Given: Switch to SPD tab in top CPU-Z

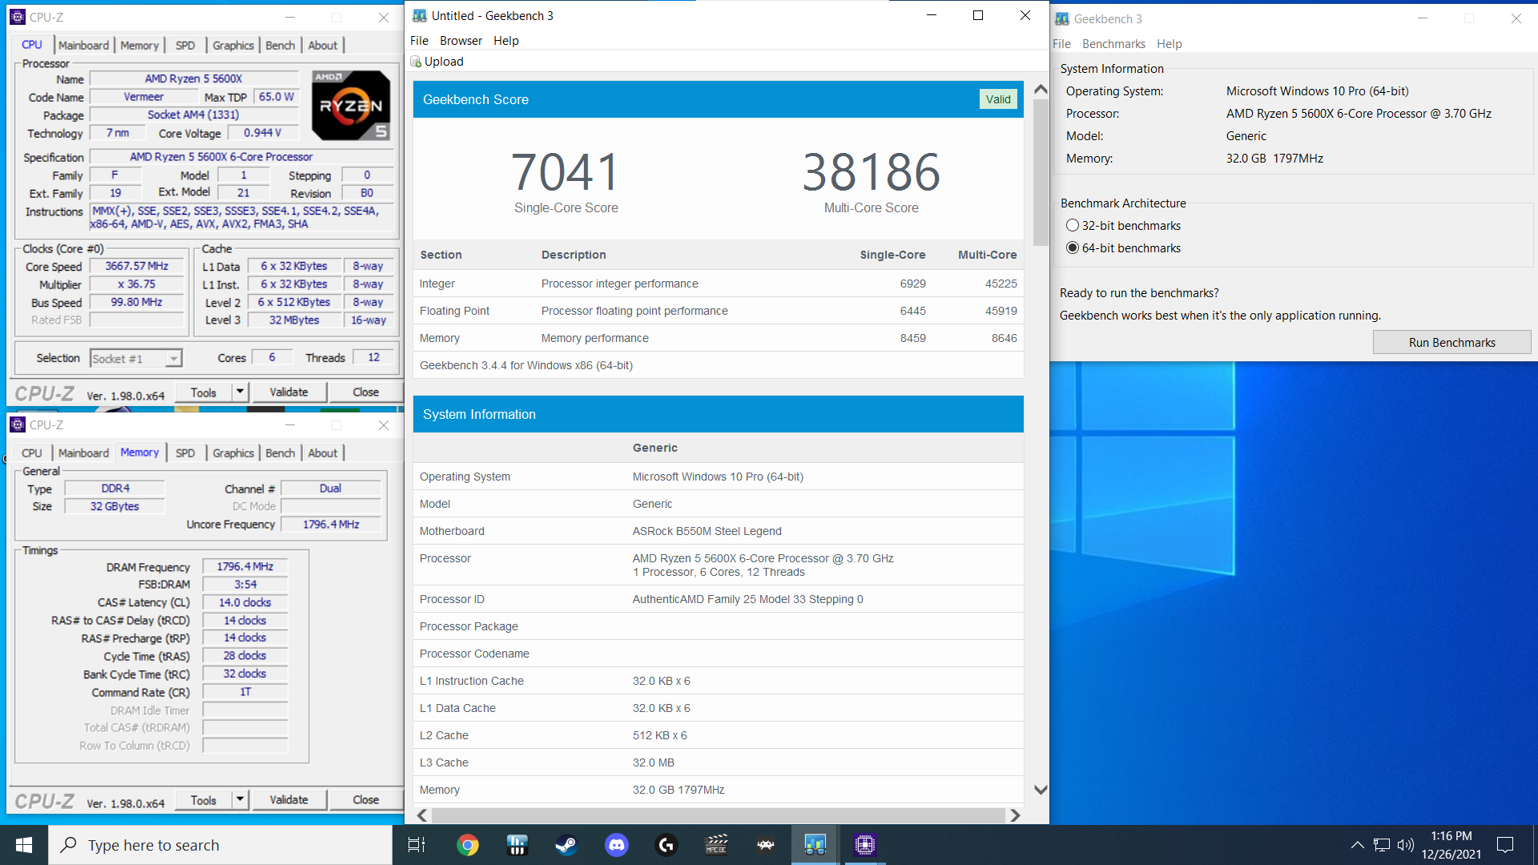Looking at the screenshot, I should 185,46.
